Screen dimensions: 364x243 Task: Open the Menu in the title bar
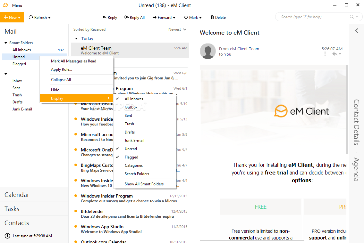pyautogui.click(x=17, y=5)
